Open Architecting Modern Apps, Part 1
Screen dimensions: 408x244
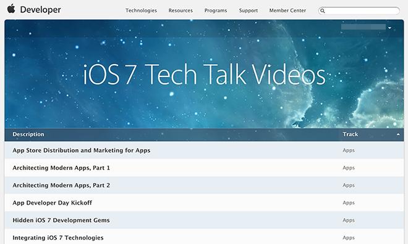[61, 168]
